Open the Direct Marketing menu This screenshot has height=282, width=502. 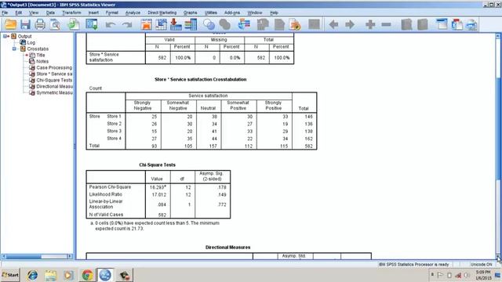tap(162, 13)
